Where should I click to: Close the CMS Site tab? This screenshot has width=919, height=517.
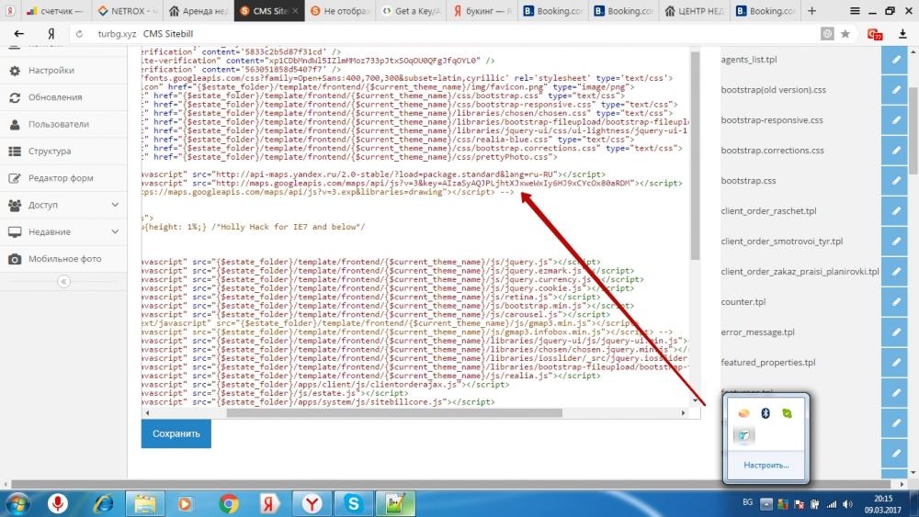[295, 11]
